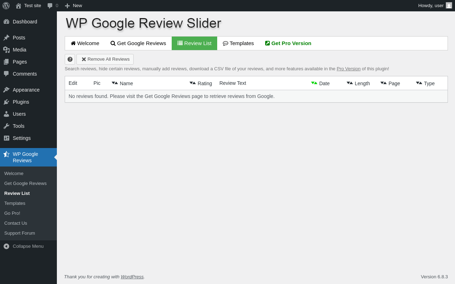
Task: Click the Comments bubble sidebar icon
Action: (x=6, y=74)
